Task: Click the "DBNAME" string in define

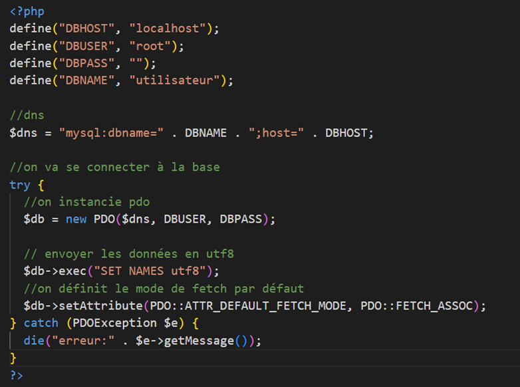Action: coord(86,80)
